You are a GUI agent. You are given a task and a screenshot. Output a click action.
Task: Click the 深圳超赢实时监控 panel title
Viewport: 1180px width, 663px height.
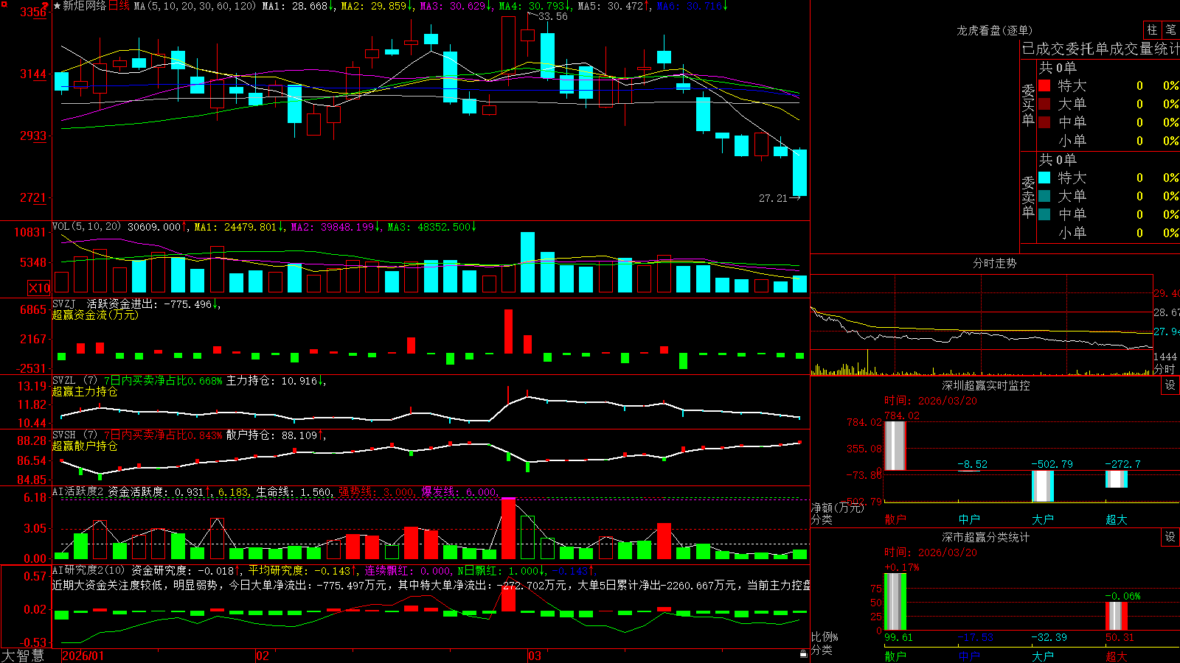click(985, 385)
